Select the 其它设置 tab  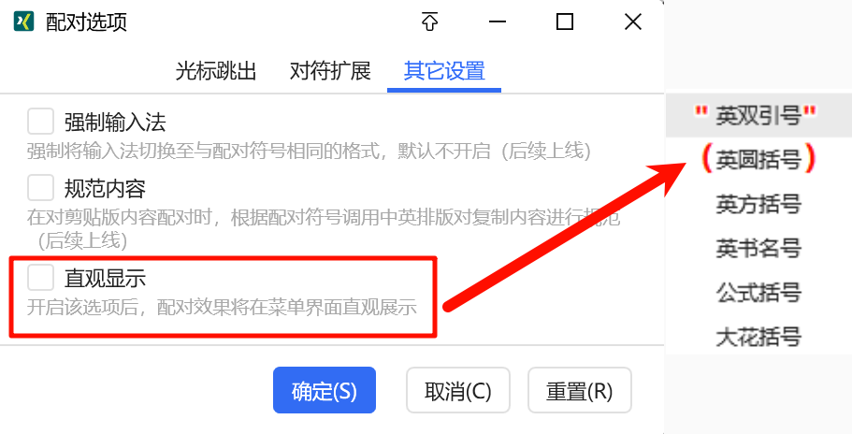point(444,70)
